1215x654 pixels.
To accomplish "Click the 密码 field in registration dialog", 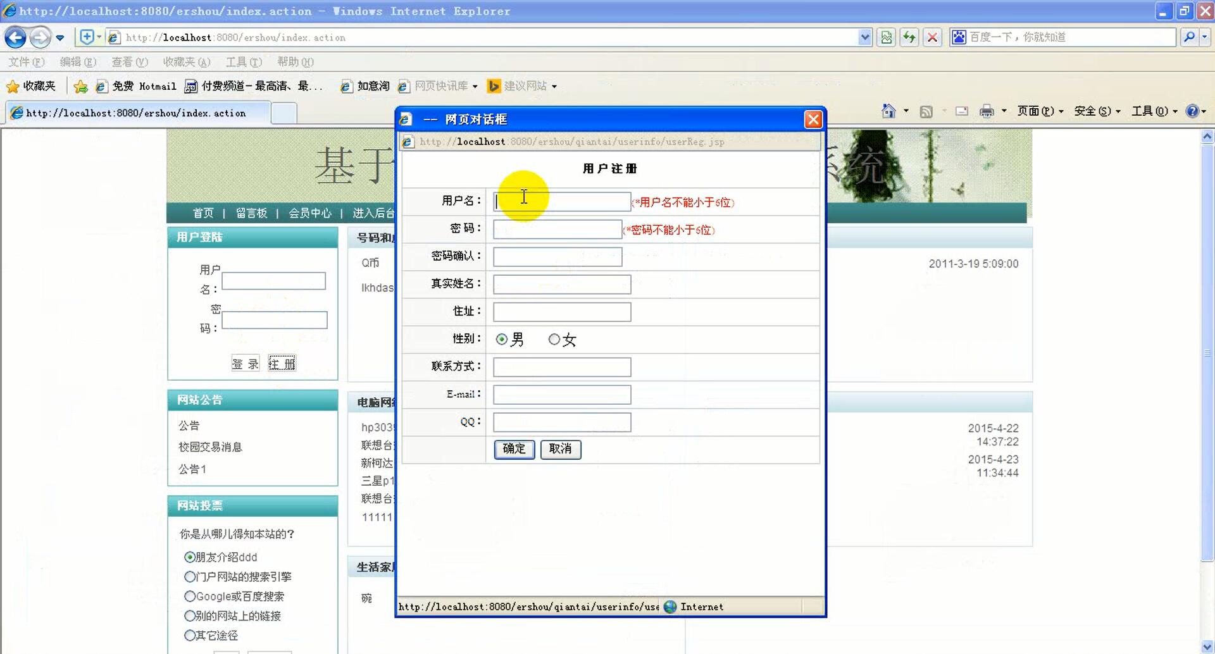I will pos(558,229).
